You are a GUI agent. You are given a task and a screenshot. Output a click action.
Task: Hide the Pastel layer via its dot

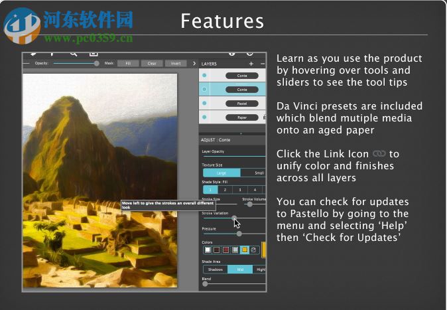tap(204, 103)
